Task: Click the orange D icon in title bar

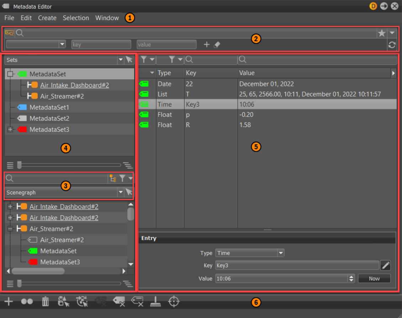Action: tap(373, 6)
